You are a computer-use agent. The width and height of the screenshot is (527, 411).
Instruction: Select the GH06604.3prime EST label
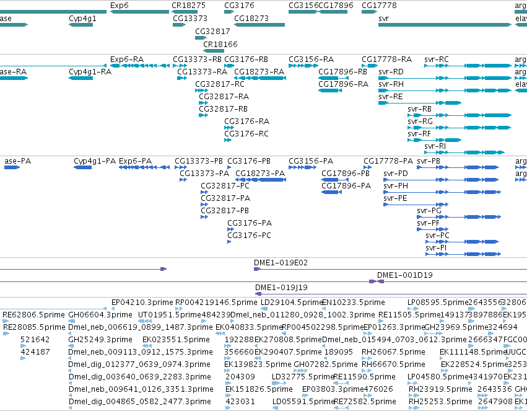pyautogui.click(x=100, y=315)
